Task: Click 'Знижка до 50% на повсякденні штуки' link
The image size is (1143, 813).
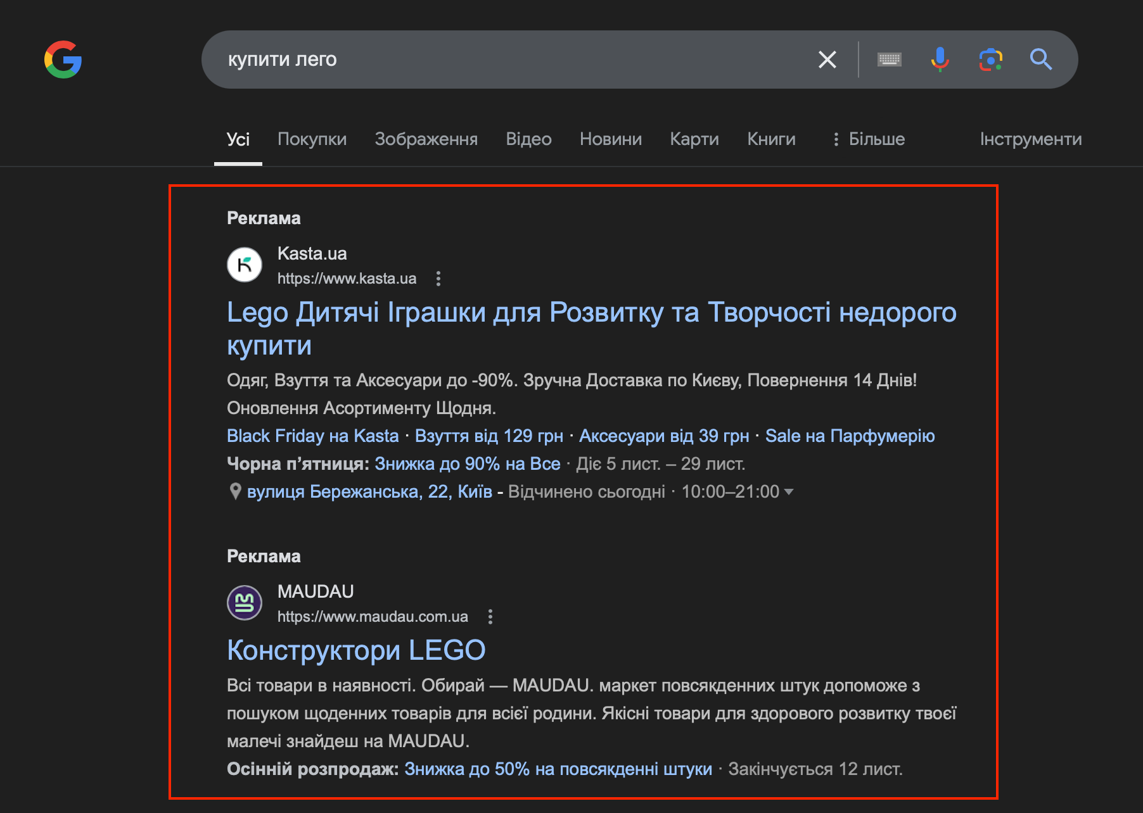Action: point(558,769)
